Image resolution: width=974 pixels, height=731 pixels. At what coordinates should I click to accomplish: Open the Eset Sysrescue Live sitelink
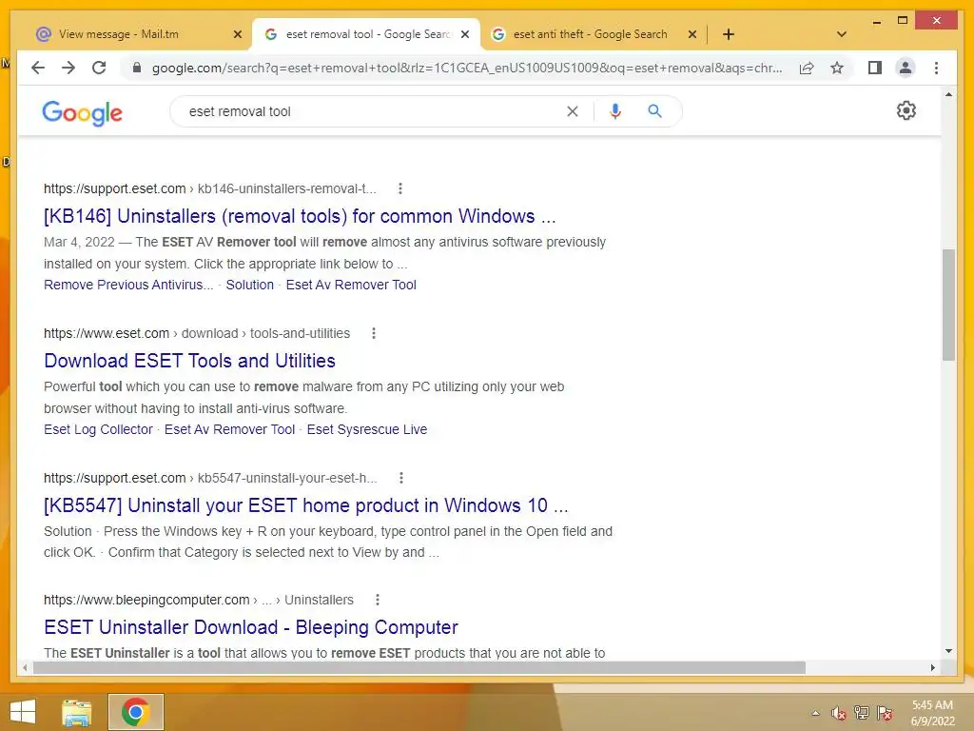coord(367,429)
